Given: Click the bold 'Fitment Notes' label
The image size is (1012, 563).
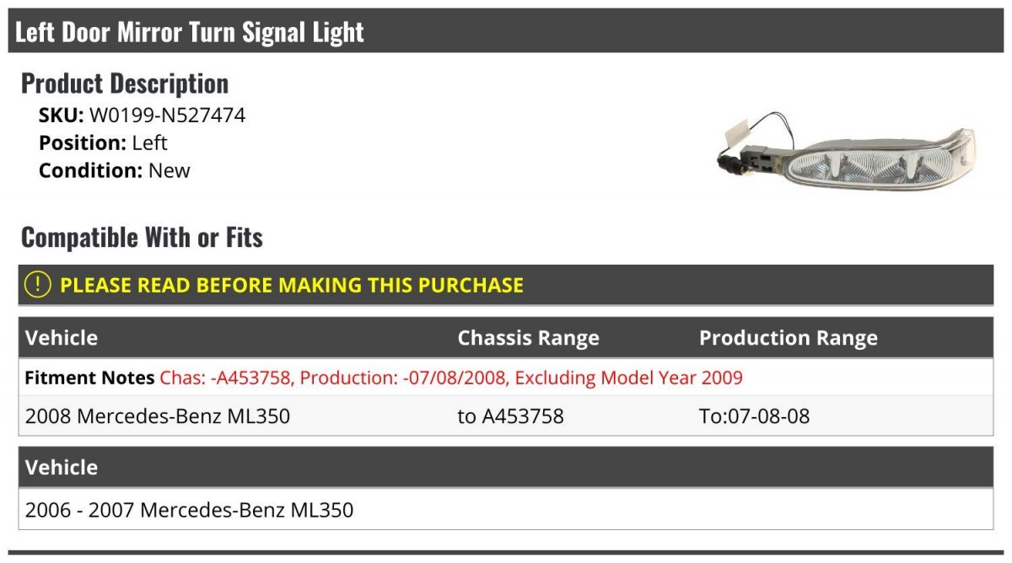Looking at the screenshot, I should tap(89, 378).
